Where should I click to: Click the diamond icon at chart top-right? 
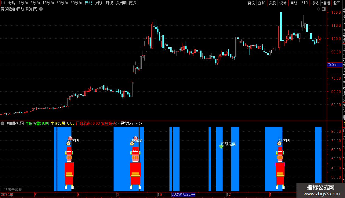[x=318, y=9]
